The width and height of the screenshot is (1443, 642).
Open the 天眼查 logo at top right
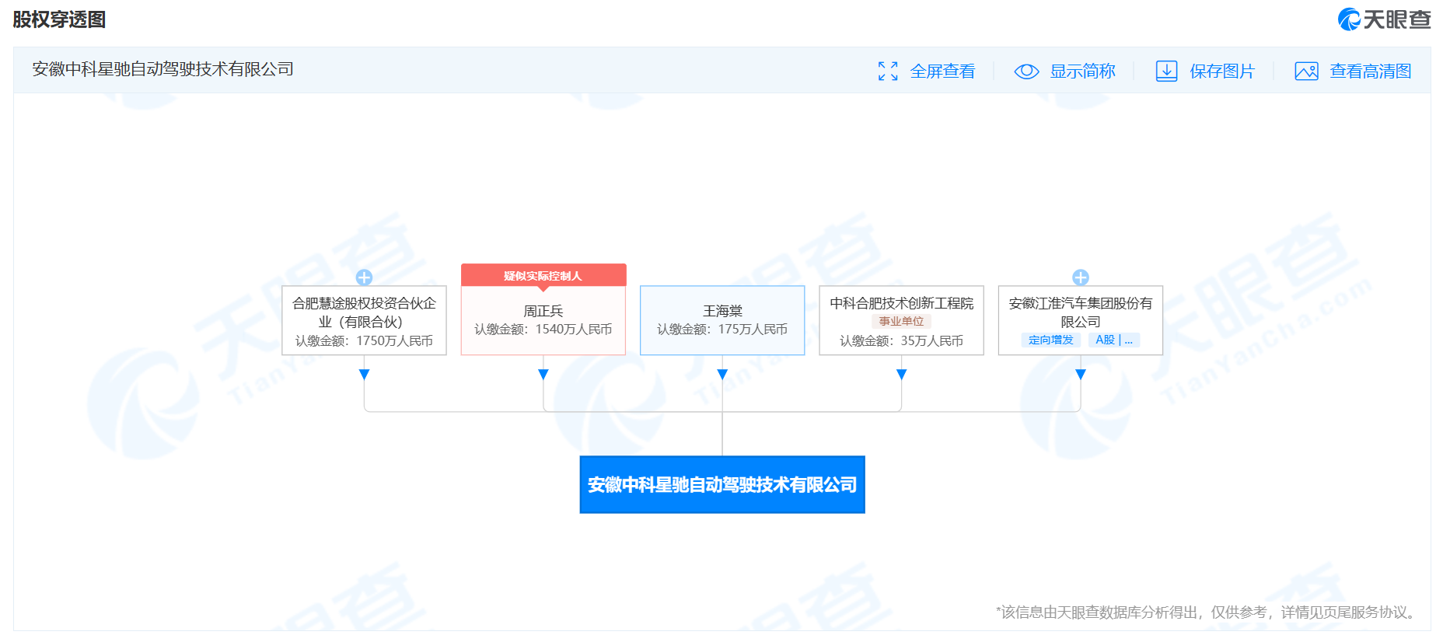1384,19
